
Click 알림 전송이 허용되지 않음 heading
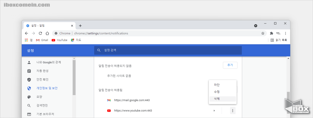pyautogui.click(x=115, y=66)
